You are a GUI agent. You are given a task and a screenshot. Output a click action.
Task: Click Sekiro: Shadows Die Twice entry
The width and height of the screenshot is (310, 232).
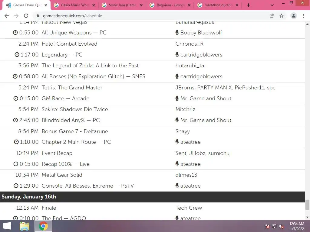(75, 109)
